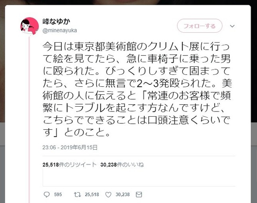This screenshot has width=257, height=203.
Task: Open the 峰なゆか profile avatar
Action: [x=29, y=26]
